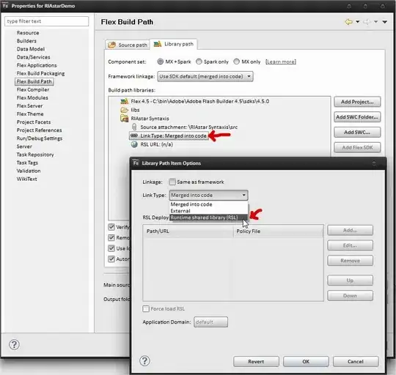Select Project References in the sidebar
Image resolution: width=396 pixels, height=375 pixels.
tap(39, 130)
